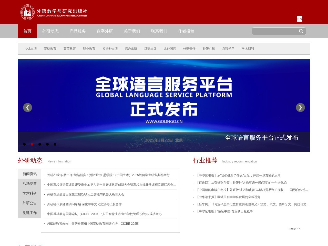
Task: Click the next slide arrow on the banner
Action: click(300, 107)
